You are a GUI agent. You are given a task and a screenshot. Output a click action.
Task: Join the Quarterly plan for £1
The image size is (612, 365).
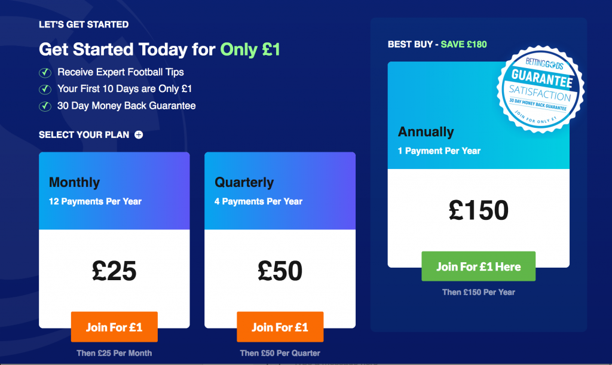pyautogui.click(x=280, y=327)
